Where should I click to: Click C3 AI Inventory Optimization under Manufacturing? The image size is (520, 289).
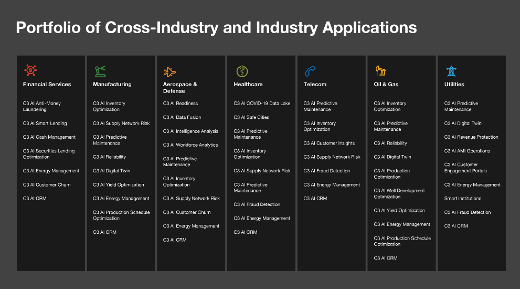[109, 106]
